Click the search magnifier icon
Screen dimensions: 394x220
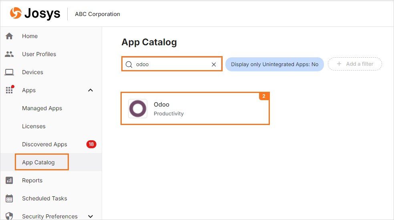(x=129, y=65)
